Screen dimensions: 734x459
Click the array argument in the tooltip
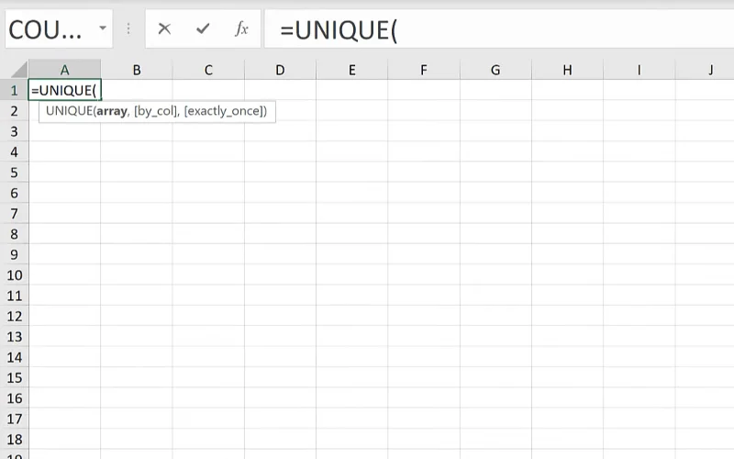(x=112, y=111)
